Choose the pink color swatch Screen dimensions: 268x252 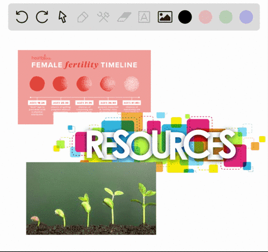tap(205, 17)
